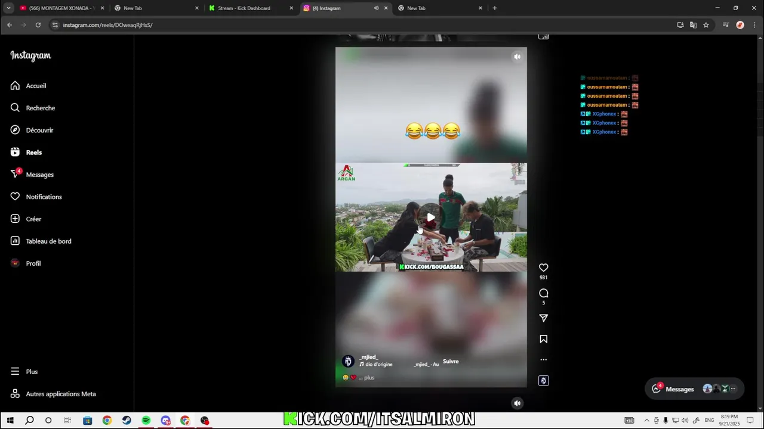Switch to the MONTAGEM XONADA YouTube tab
This screenshot has width=764, height=429.
[61, 8]
